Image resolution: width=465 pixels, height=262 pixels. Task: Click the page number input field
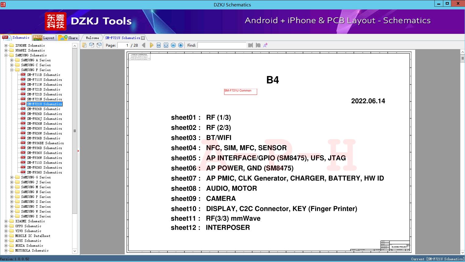coord(123,45)
